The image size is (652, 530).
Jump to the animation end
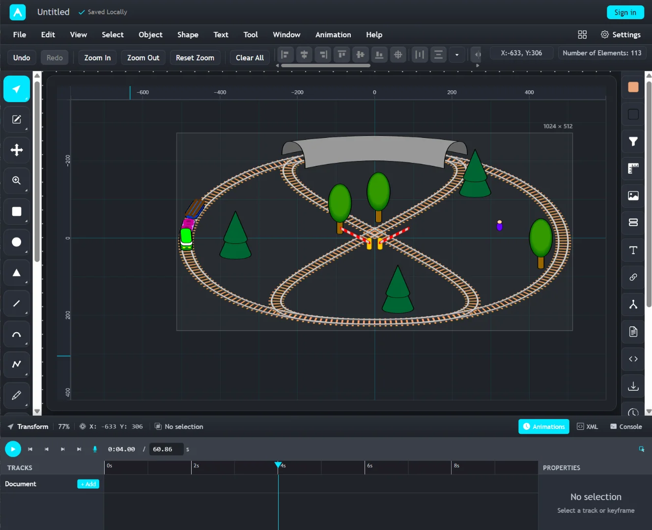point(79,449)
